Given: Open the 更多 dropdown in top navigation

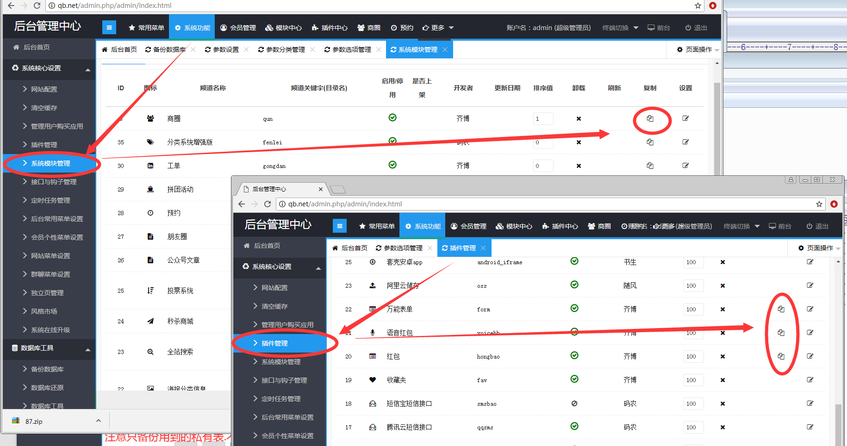Looking at the screenshot, I should 438,28.
